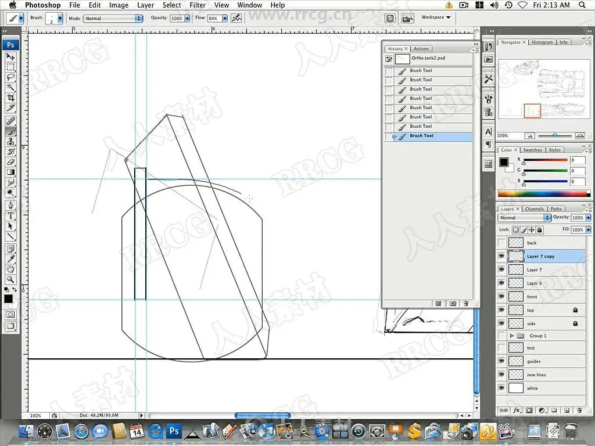
Task: Toggle lock transparent pixels button
Action: point(516,230)
